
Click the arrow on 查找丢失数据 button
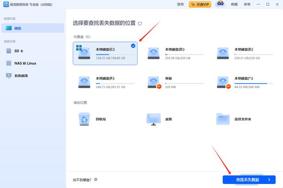269,180
